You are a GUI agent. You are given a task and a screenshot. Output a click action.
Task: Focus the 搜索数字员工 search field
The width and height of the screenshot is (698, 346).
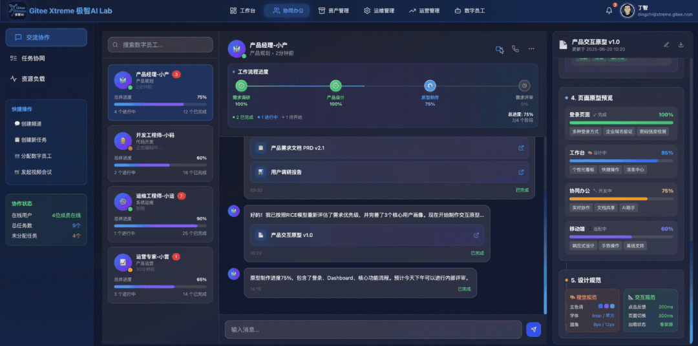click(160, 45)
